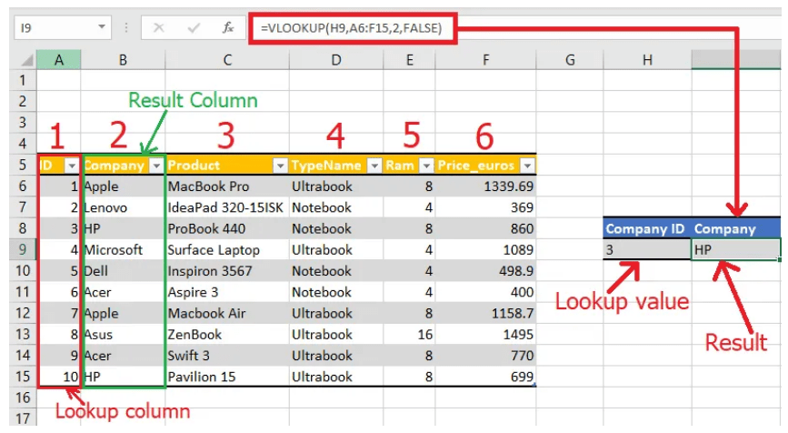Screen dimensions: 788x433
Task: Click ID cell with value 10
Action: pos(59,377)
